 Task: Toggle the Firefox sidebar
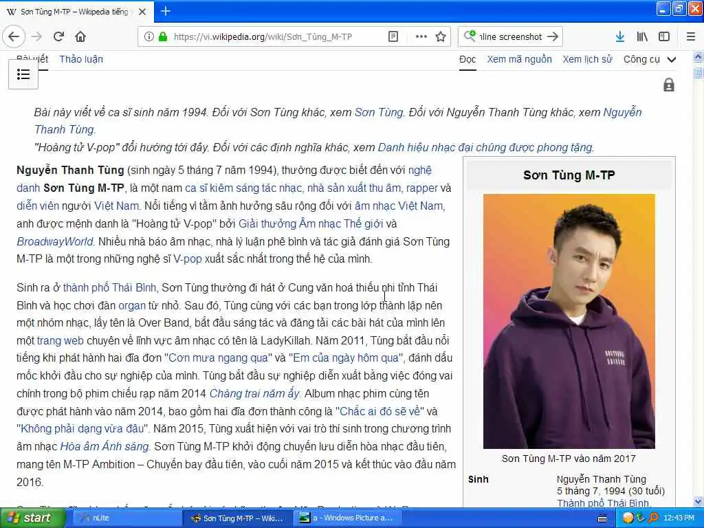coord(664,36)
